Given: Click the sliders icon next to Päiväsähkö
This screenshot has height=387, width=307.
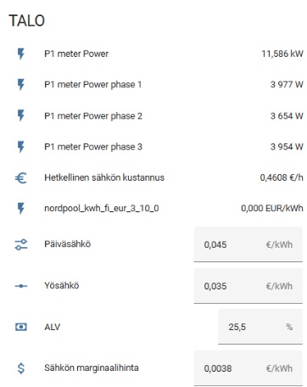Looking at the screenshot, I should (x=21, y=244).
